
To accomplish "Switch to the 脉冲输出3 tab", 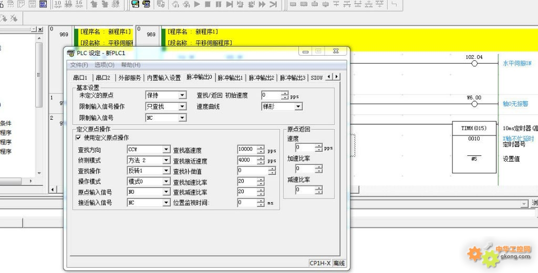I will point(292,78).
